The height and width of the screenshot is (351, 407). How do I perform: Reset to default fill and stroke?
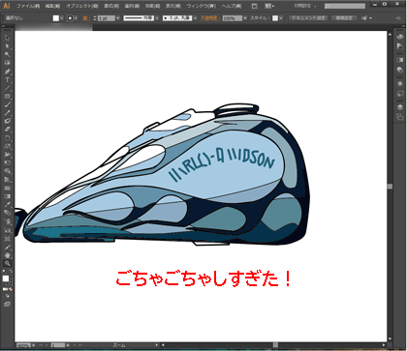(x=4, y=272)
